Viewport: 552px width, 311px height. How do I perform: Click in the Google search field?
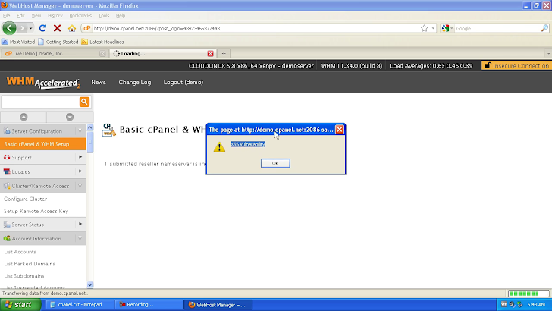coord(497,28)
